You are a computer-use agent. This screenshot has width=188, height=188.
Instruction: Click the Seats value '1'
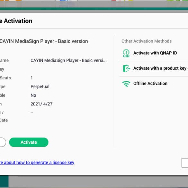click(x=31, y=78)
